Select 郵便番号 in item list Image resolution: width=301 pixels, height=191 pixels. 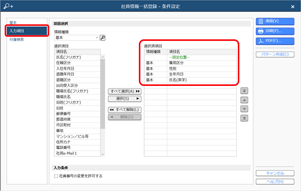77,114
